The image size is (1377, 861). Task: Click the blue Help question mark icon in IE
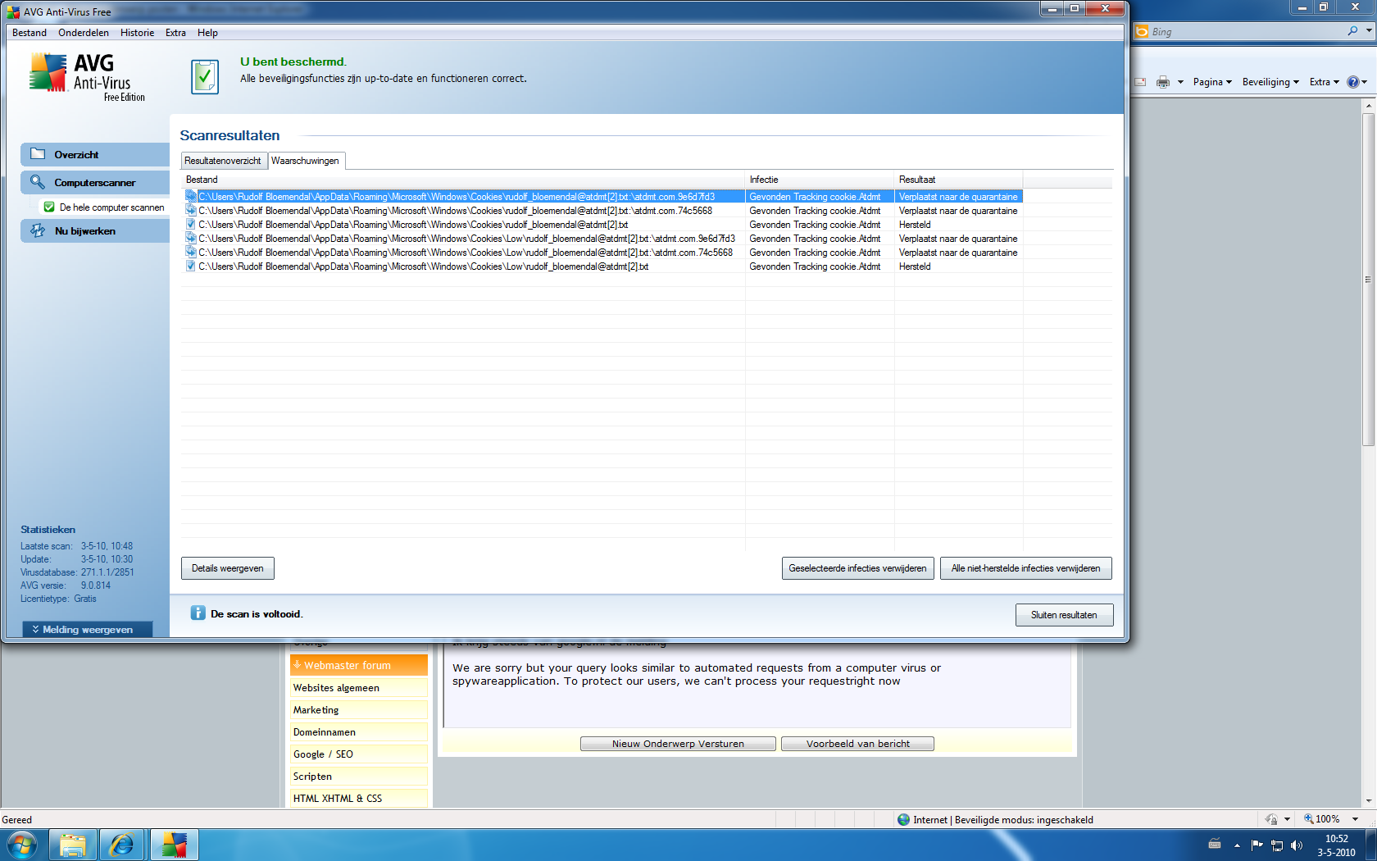[1353, 82]
